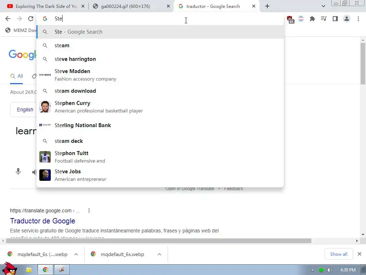Choose the 'steve harrington' suggestion
Image resolution: width=366 pixels, height=275 pixels.
point(160,59)
